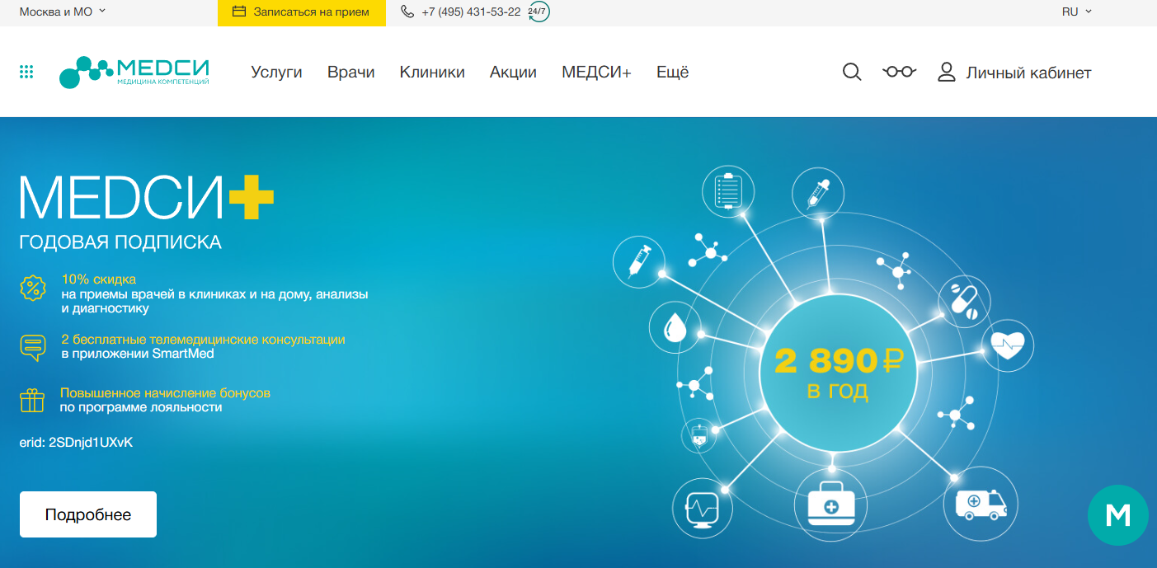Click the calendar icon in the appointment button

[x=240, y=12]
